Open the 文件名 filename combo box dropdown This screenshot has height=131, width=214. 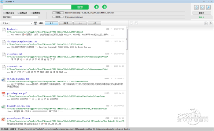pyautogui.click(x=32, y=23)
